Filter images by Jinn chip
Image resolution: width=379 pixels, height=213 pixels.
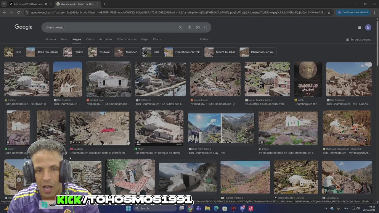[x=14, y=52]
